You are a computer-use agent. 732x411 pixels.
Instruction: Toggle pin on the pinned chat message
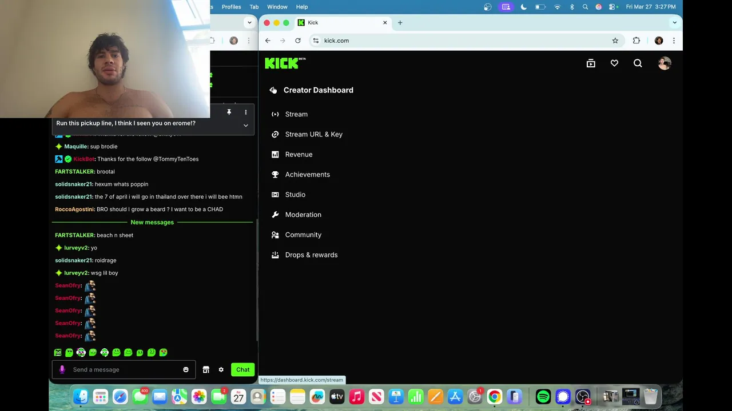tap(229, 112)
